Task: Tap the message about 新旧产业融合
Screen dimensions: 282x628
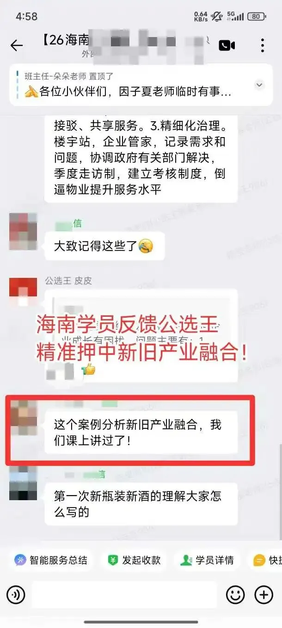Action: 141,432
